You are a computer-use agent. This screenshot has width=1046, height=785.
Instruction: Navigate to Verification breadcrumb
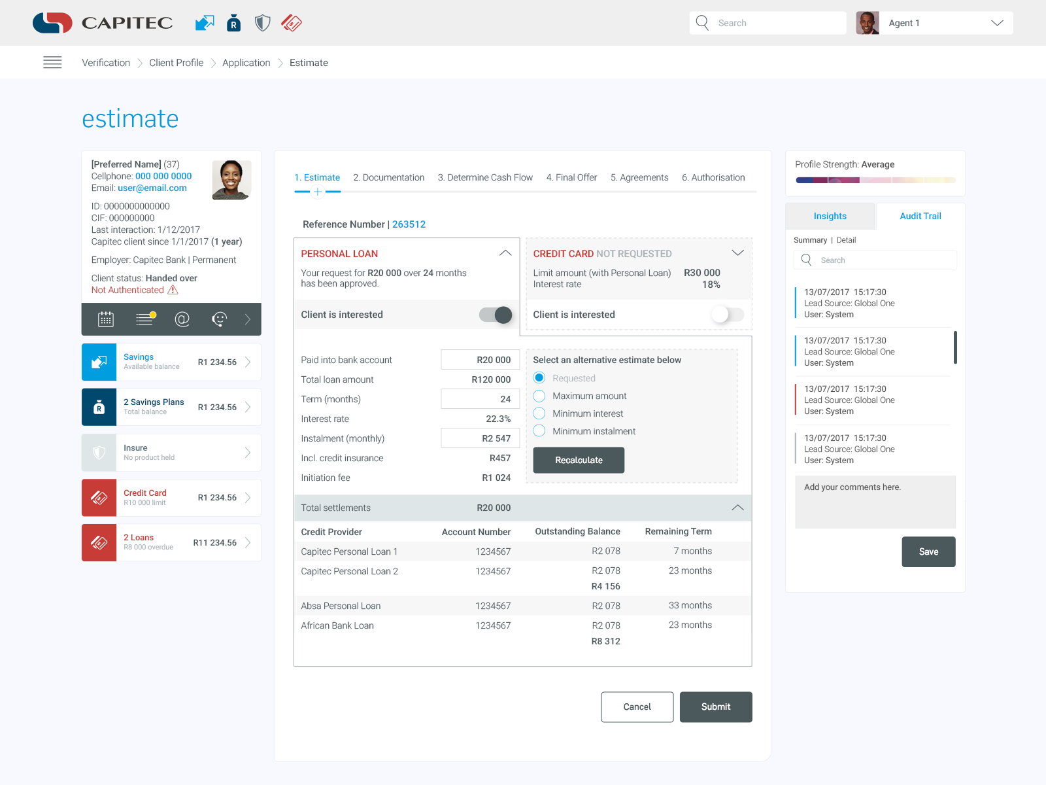[106, 63]
